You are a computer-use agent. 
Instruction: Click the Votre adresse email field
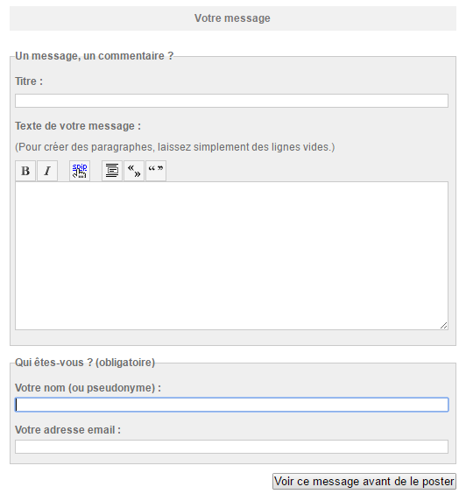[232, 447]
